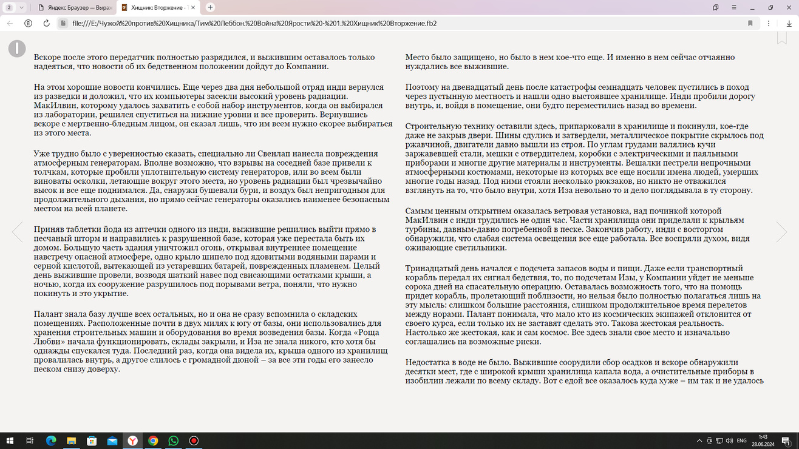Open Google Chrome from the taskbar

153,441
